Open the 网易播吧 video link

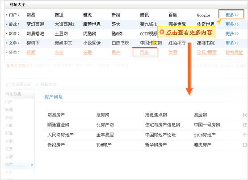pos(35,33)
